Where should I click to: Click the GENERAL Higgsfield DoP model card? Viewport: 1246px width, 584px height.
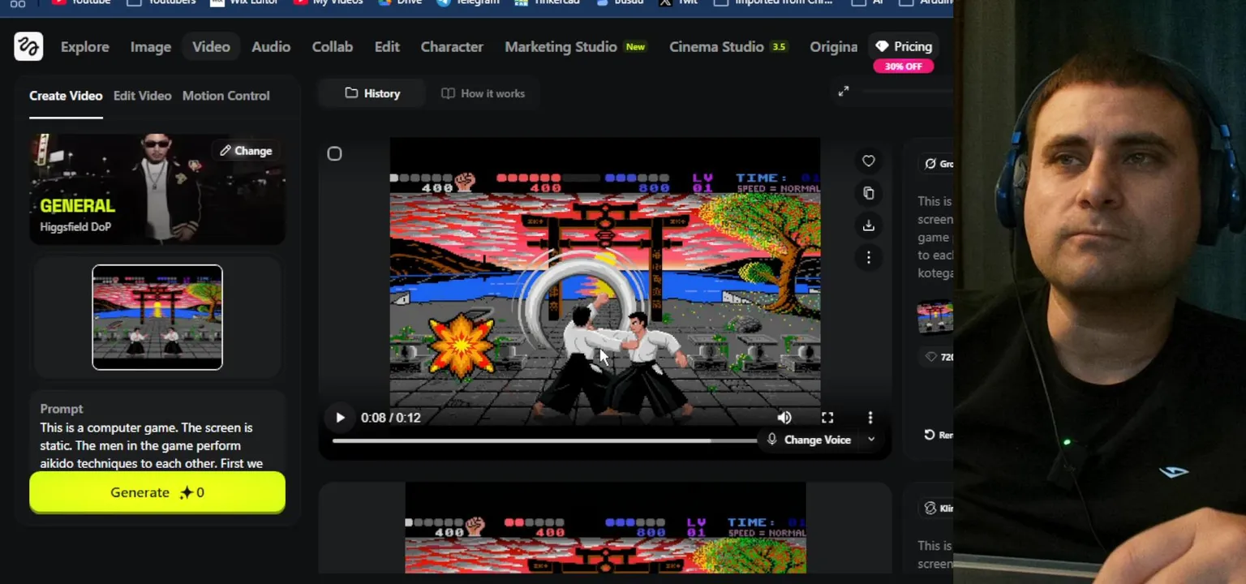tap(157, 189)
